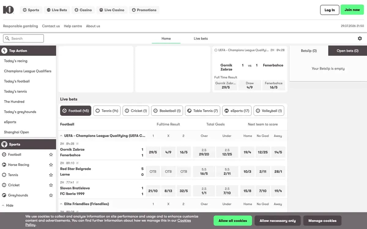Open stats icon for Slovan Bratislava match
Screen dimensions: 367x229
click(x=77, y=182)
